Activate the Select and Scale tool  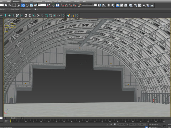[x=31, y=5]
